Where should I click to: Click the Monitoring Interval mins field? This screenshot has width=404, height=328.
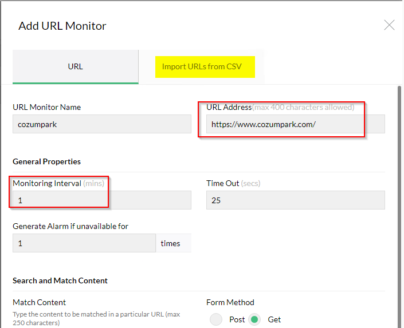point(102,200)
